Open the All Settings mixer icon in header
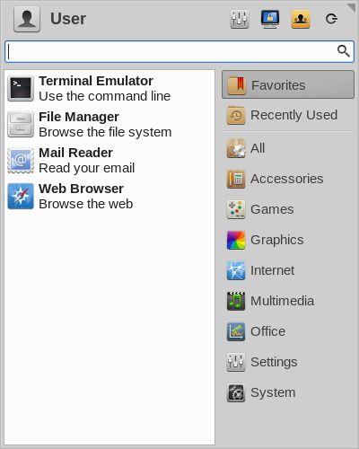The image size is (359, 449). click(240, 19)
